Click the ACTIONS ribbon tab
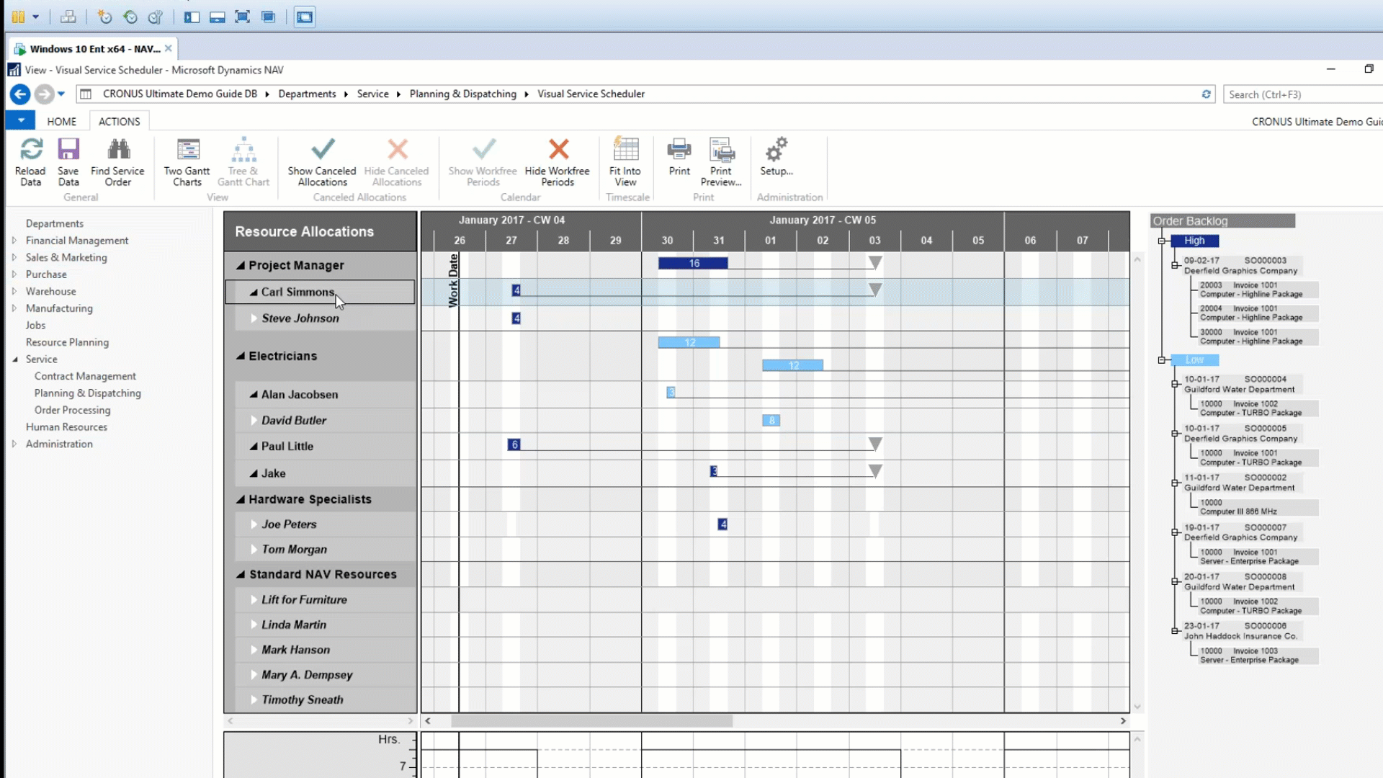 pyautogui.click(x=118, y=120)
